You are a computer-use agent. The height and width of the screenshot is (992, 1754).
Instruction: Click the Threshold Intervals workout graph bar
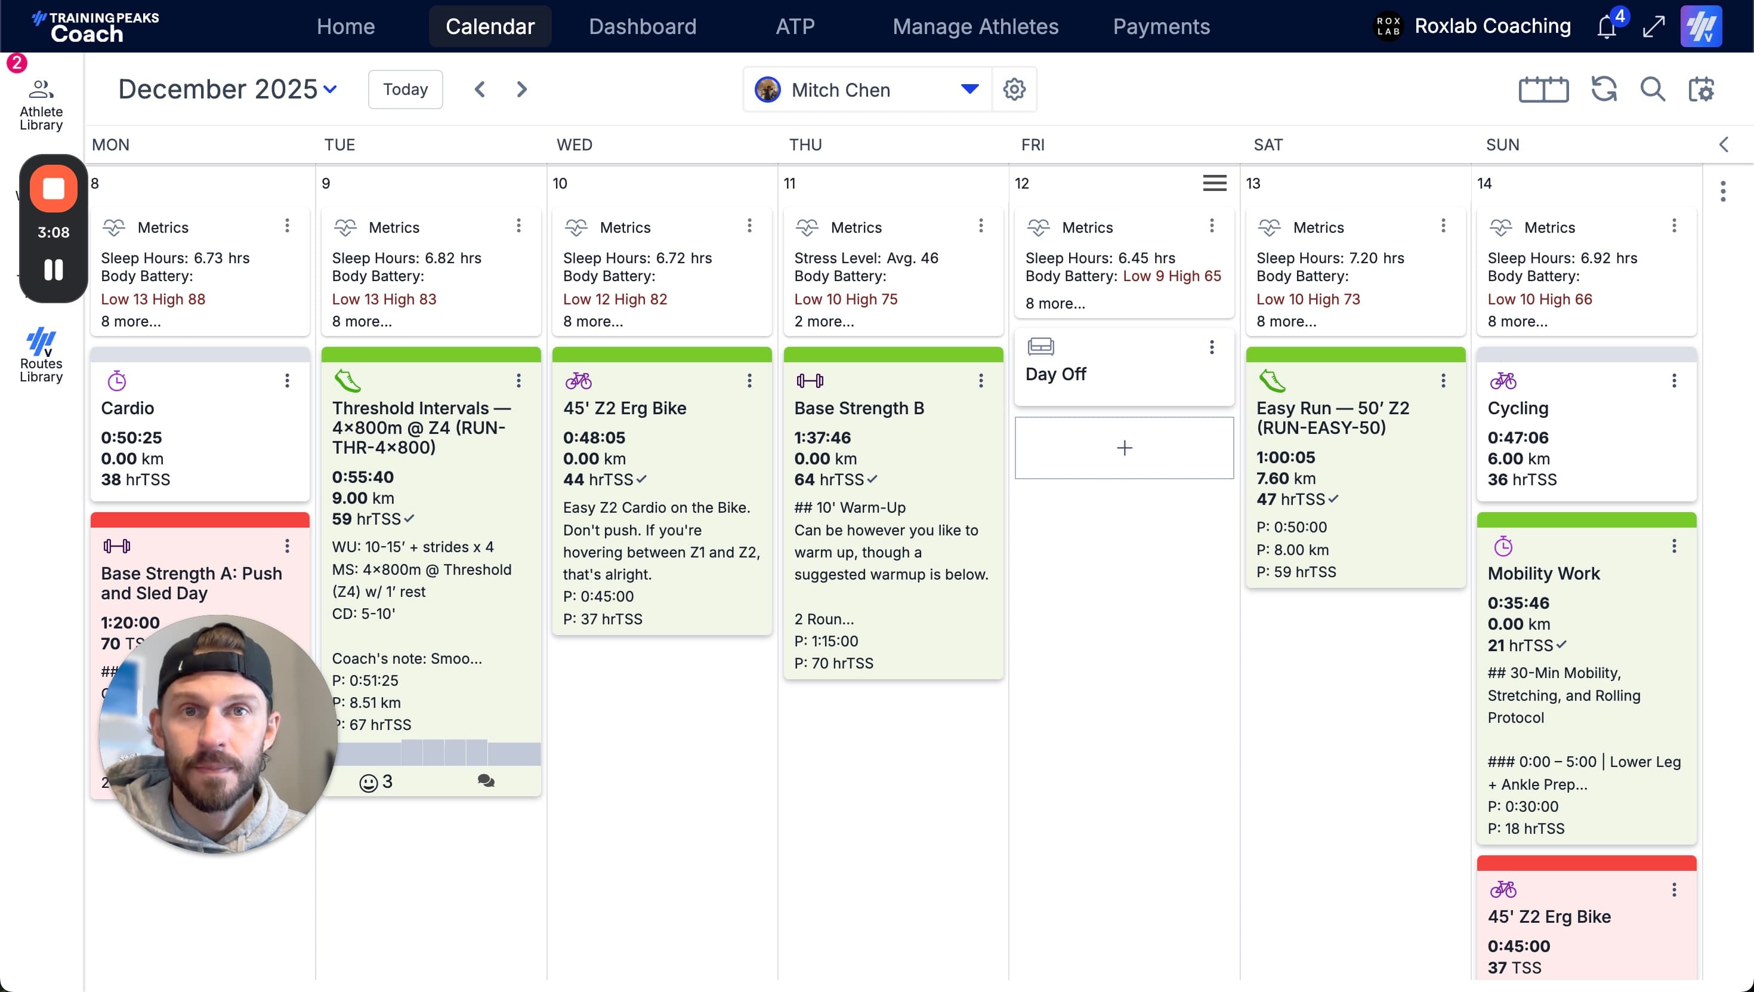436,753
